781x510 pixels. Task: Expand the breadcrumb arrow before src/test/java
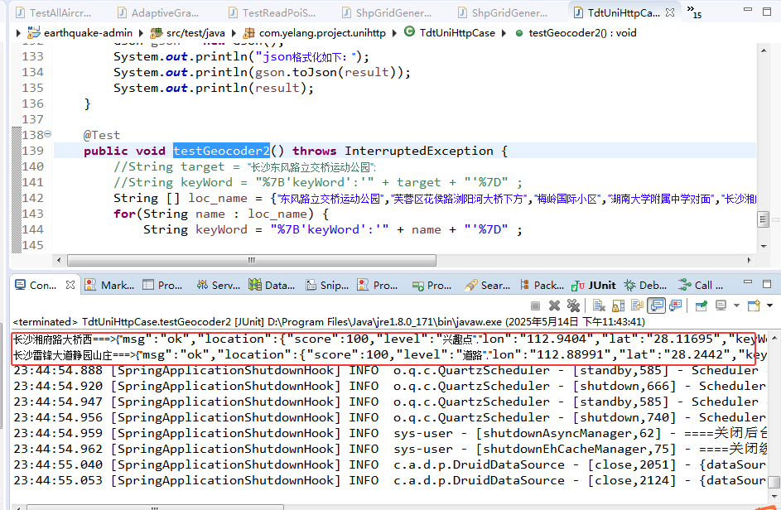pyautogui.click(x=141, y=33)
